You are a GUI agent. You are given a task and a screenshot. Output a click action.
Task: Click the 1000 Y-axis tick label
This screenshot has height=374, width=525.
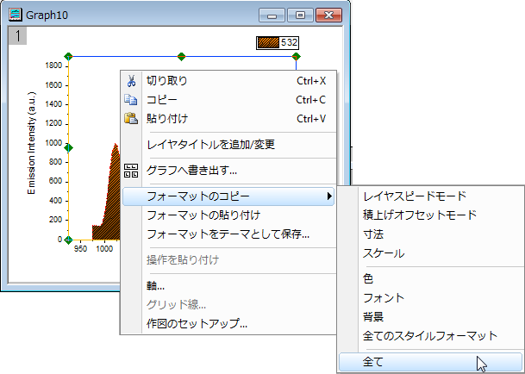tap(53, 143)
